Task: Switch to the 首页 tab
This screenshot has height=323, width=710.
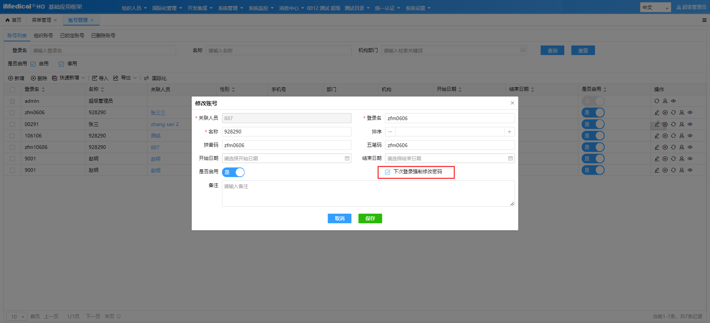Action: coord(14,20)
